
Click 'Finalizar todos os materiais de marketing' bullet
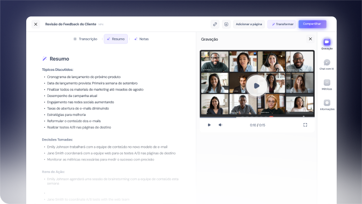pos(95,90)
